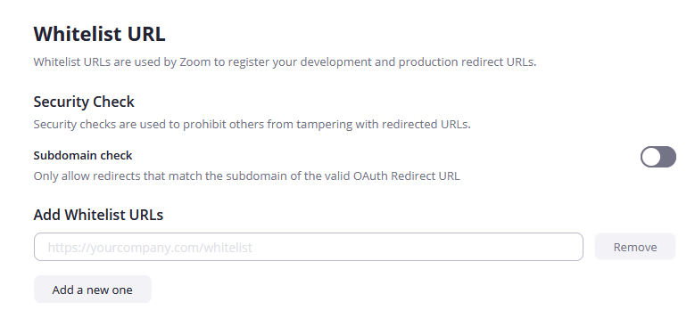Click the Subdomain check label text
Viewport: 695px width, 335px height.
[83, 155]
